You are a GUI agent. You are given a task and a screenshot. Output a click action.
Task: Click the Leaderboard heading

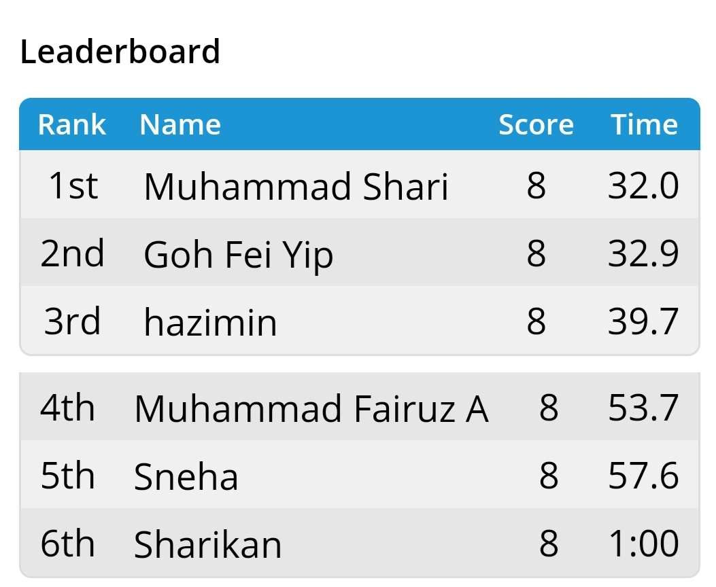pyautogui.click(x=120, y=52)
